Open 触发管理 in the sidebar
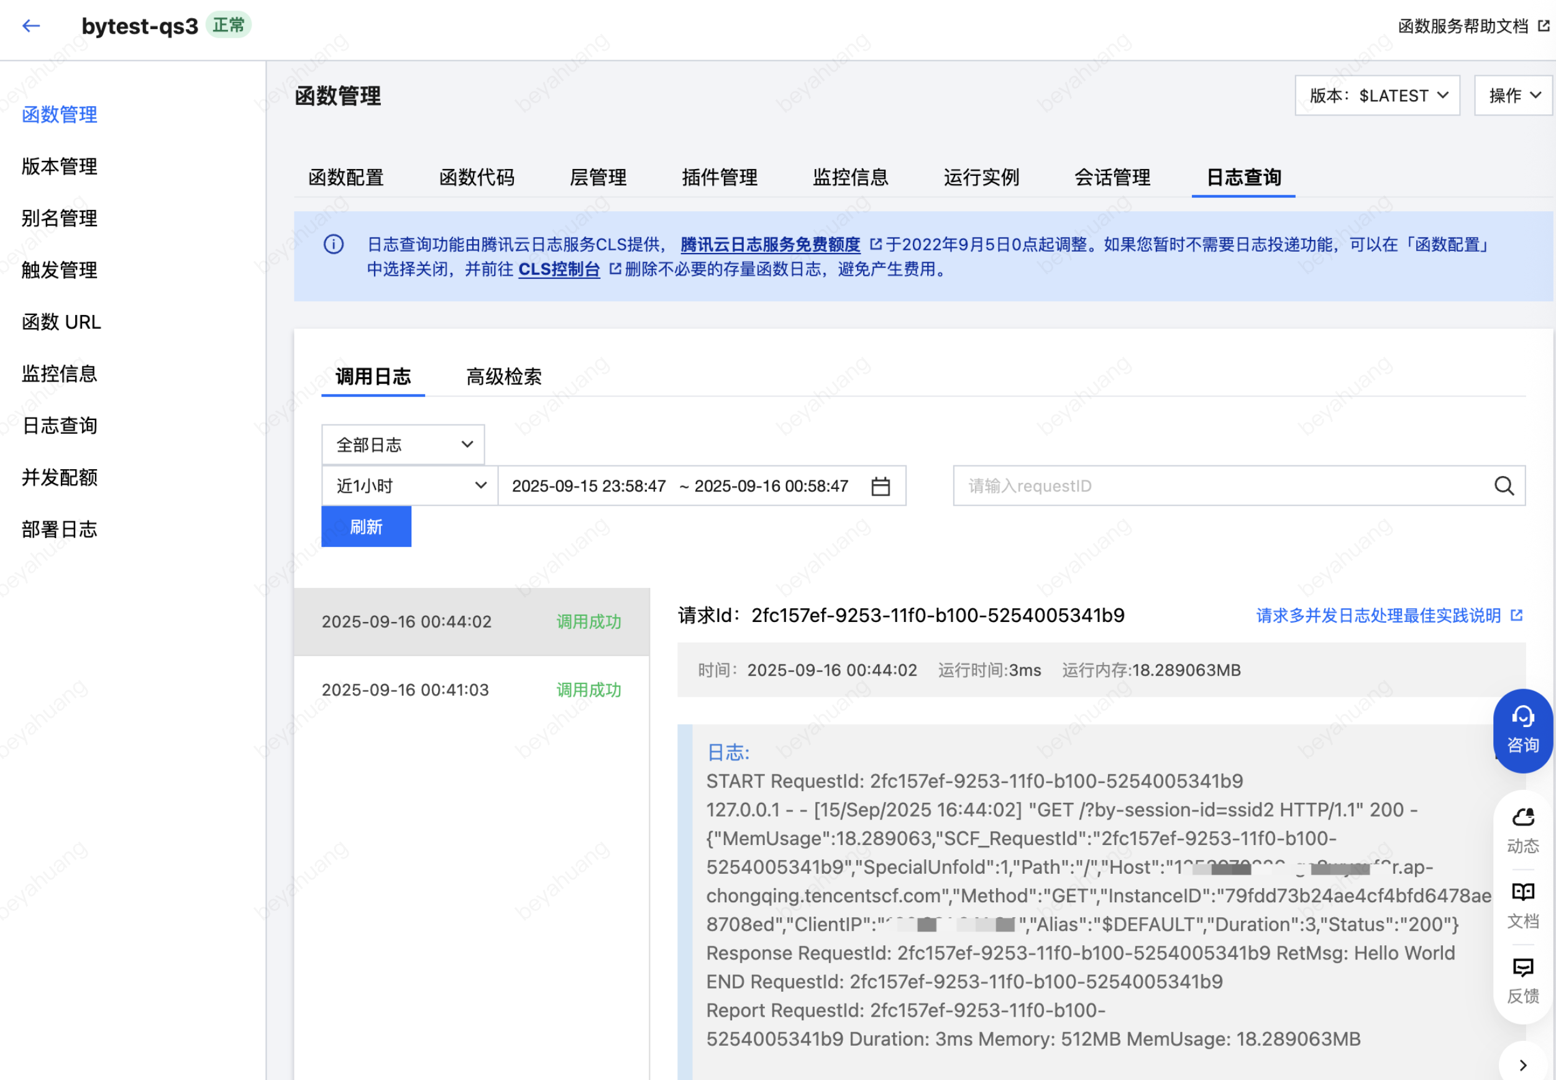 pos(60,270)
